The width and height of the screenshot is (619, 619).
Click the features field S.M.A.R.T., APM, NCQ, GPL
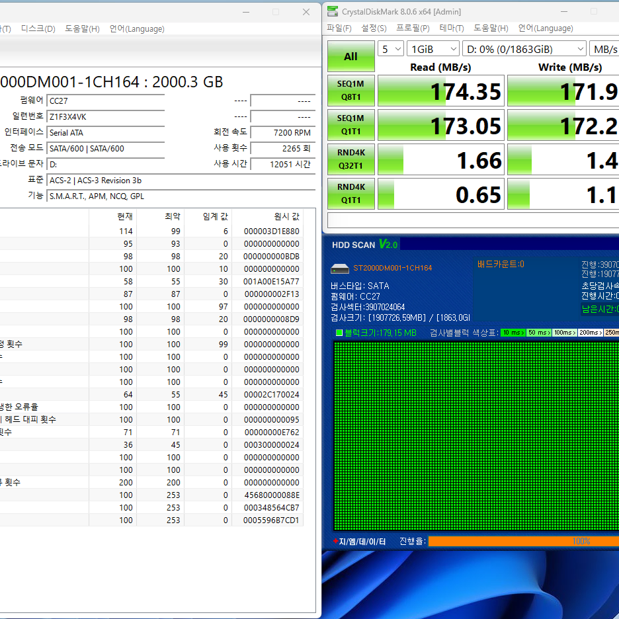(x=181, y=196)
